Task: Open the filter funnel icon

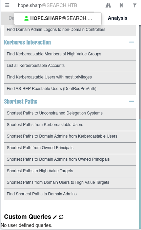Action: pyautogui.click(x=135, y=5)
